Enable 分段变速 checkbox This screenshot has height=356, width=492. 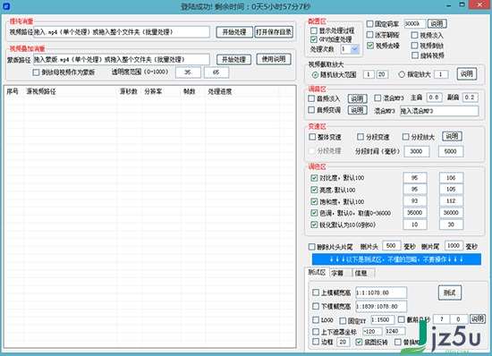[x=361, y=137]
